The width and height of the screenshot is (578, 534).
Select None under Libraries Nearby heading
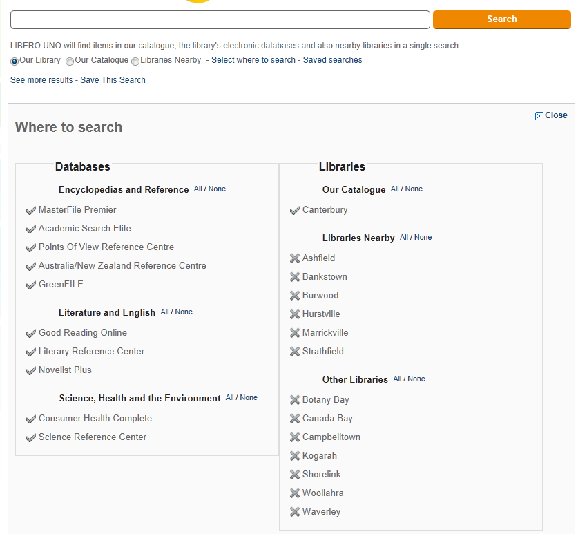423,237
